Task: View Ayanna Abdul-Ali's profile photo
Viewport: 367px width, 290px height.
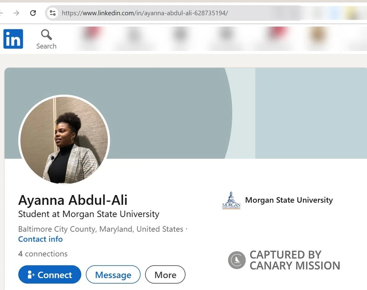Action: pyautogui.click(x=64, y=139)
